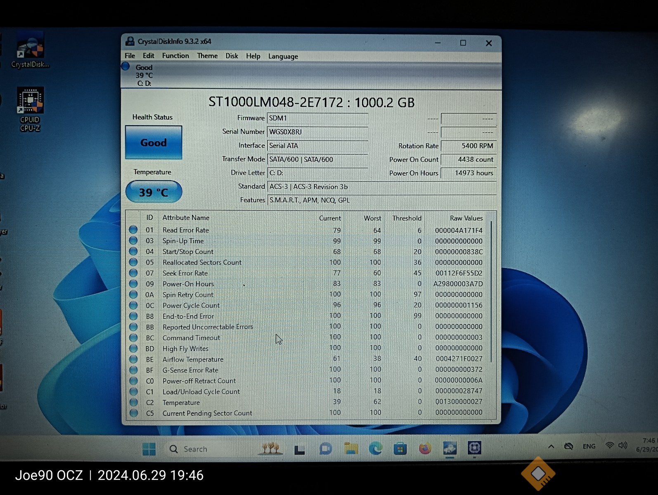Click the Good health status button
The image size is (658, 495).
[x=154, y=143]
